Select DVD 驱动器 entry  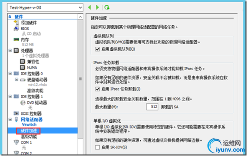coord(37,103)
